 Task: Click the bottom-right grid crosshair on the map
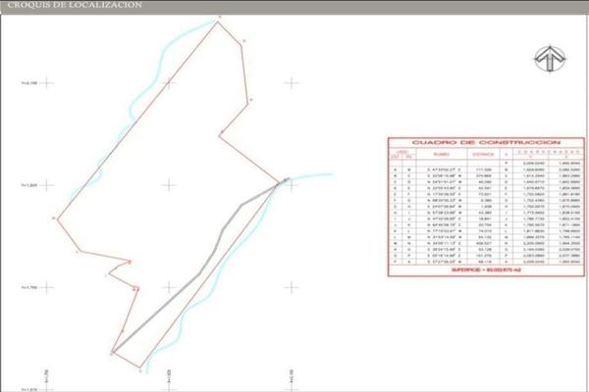coord(292,288)
